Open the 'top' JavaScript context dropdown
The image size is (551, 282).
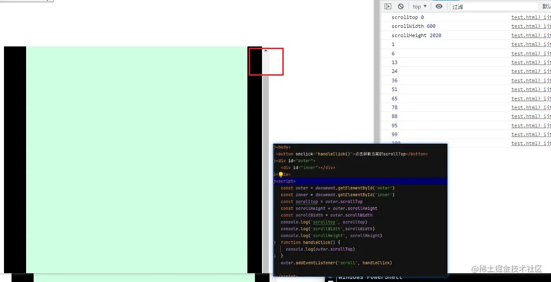point(420,7)
